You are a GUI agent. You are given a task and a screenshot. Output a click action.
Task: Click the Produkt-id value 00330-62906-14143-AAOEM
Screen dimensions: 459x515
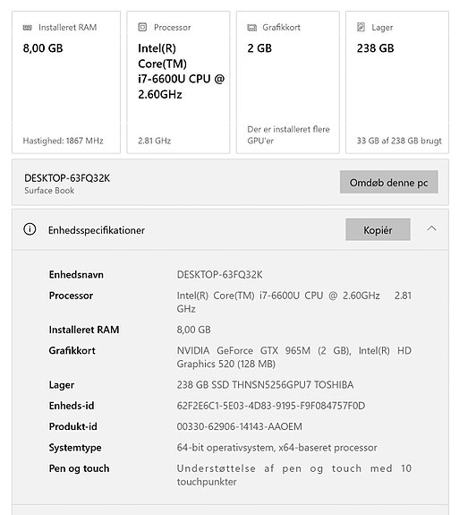click(x=240, y=426)
